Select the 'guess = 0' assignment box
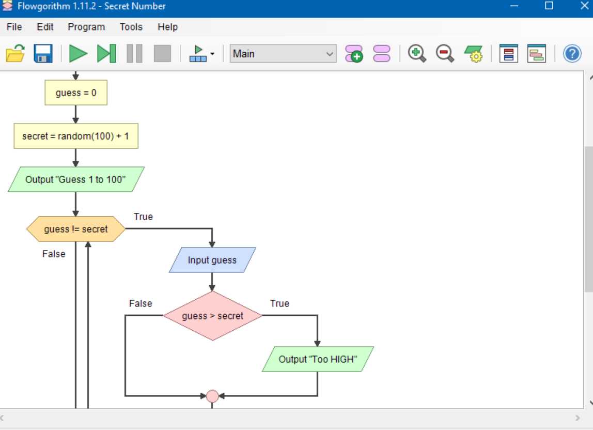 76,93
